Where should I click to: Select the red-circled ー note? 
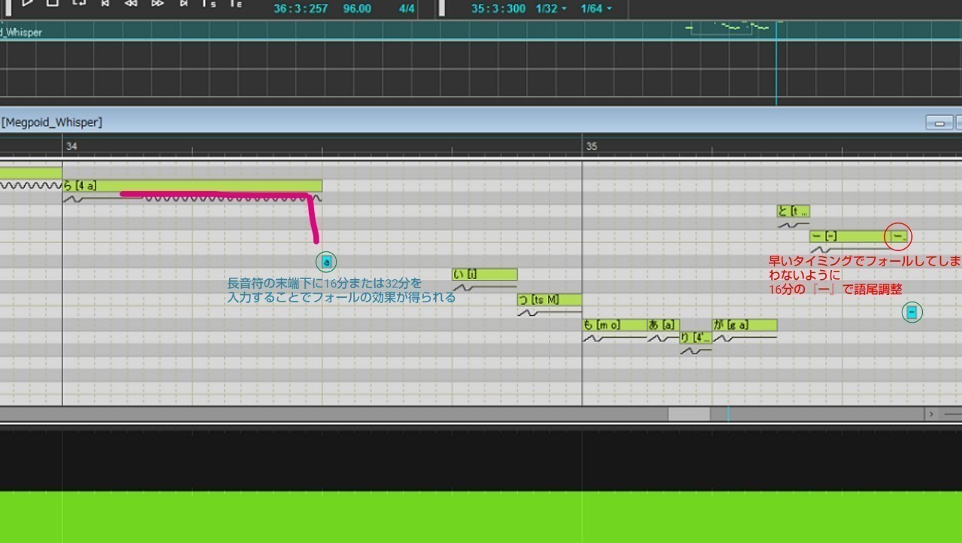pyautogui.click(x=897, y=235)
